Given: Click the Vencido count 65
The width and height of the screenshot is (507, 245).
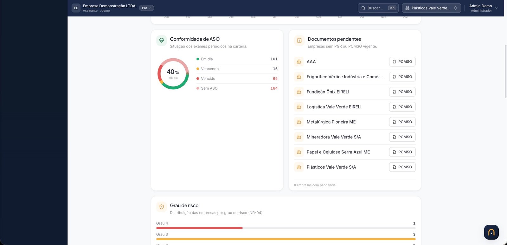Looking at the screenshot, I should (275, 79).
